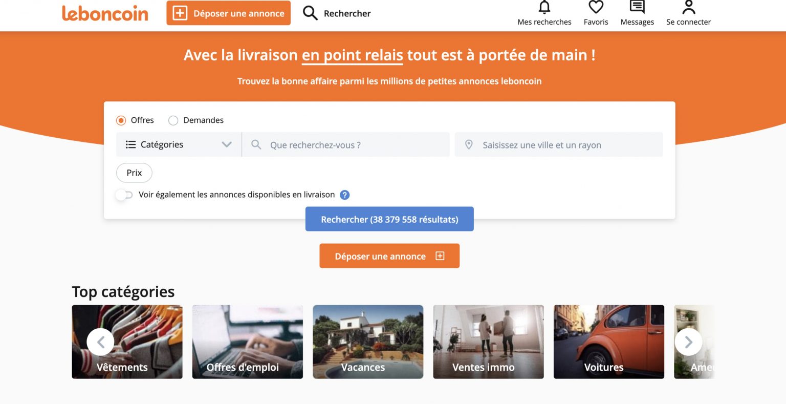Open the blue question mark help icon
Viewport: 786px width, 404px height.
(345, 195)
